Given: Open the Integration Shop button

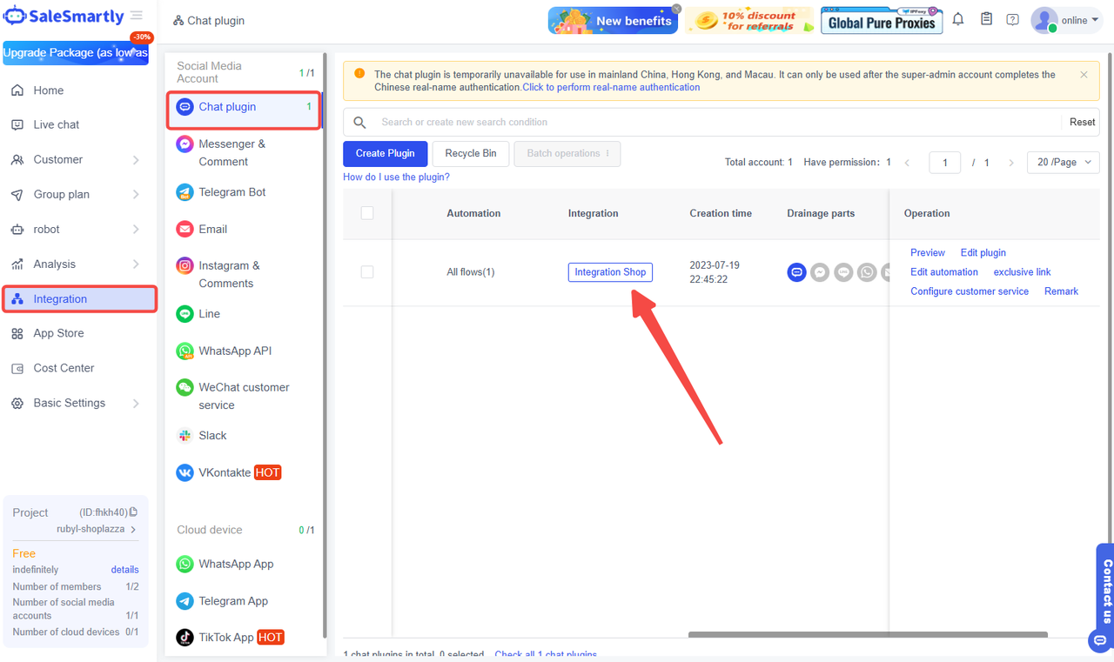Looking at the screenshot, I should (x=610, y=272).
